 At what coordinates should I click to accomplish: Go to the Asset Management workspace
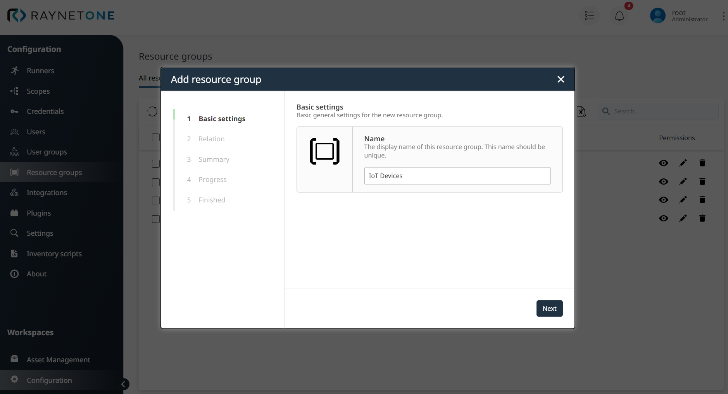point(58,360)
